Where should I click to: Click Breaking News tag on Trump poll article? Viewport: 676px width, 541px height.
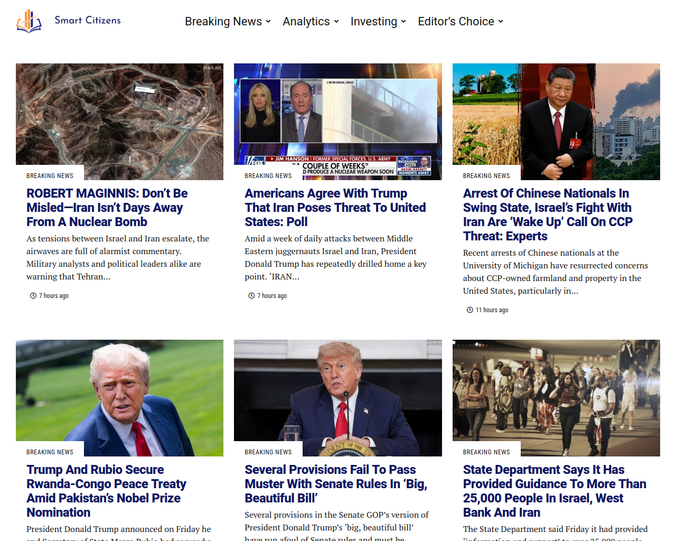268,176
